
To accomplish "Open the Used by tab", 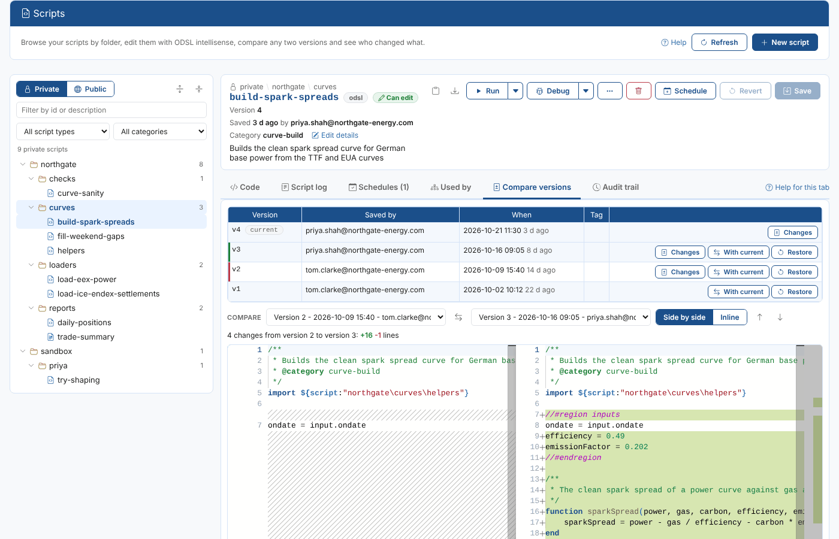I will 451,187.
